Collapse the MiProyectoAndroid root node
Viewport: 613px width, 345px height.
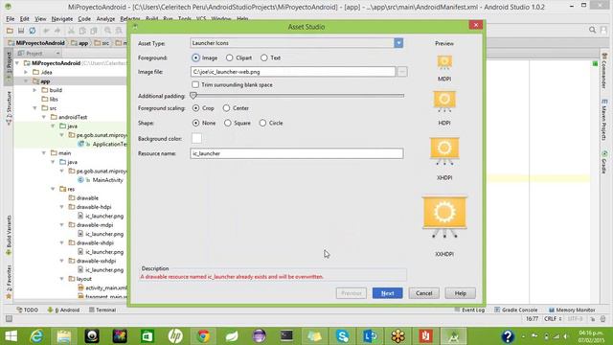pyautogui.click(x=17, y=63)
